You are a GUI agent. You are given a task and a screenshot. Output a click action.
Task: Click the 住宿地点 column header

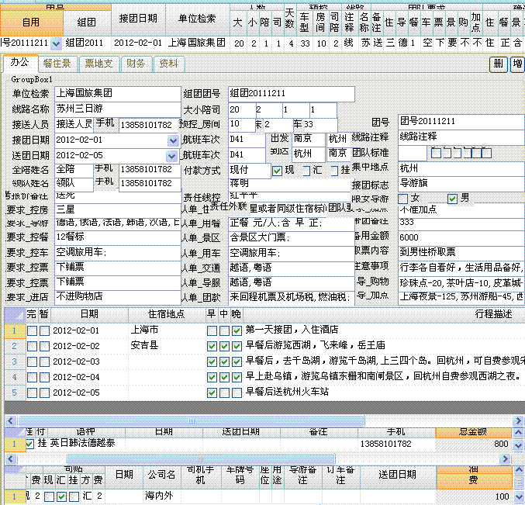(x=167, y=314)
